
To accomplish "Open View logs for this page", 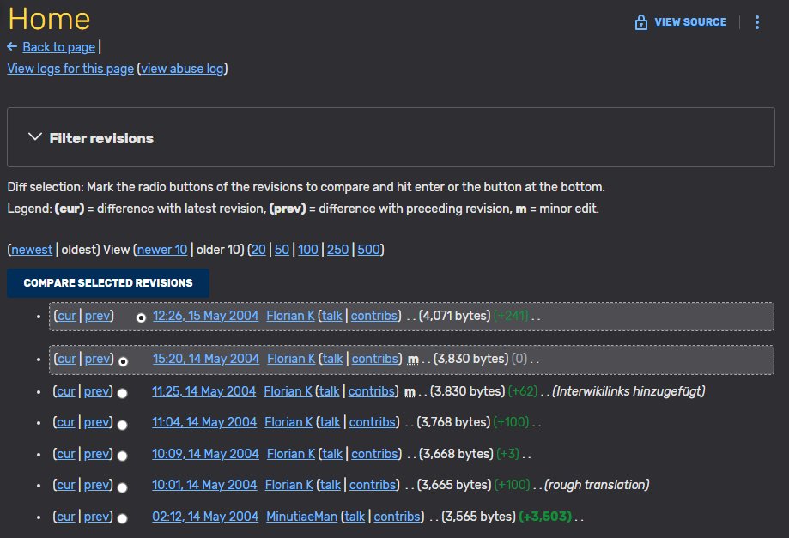I will [x=70, y=69].
